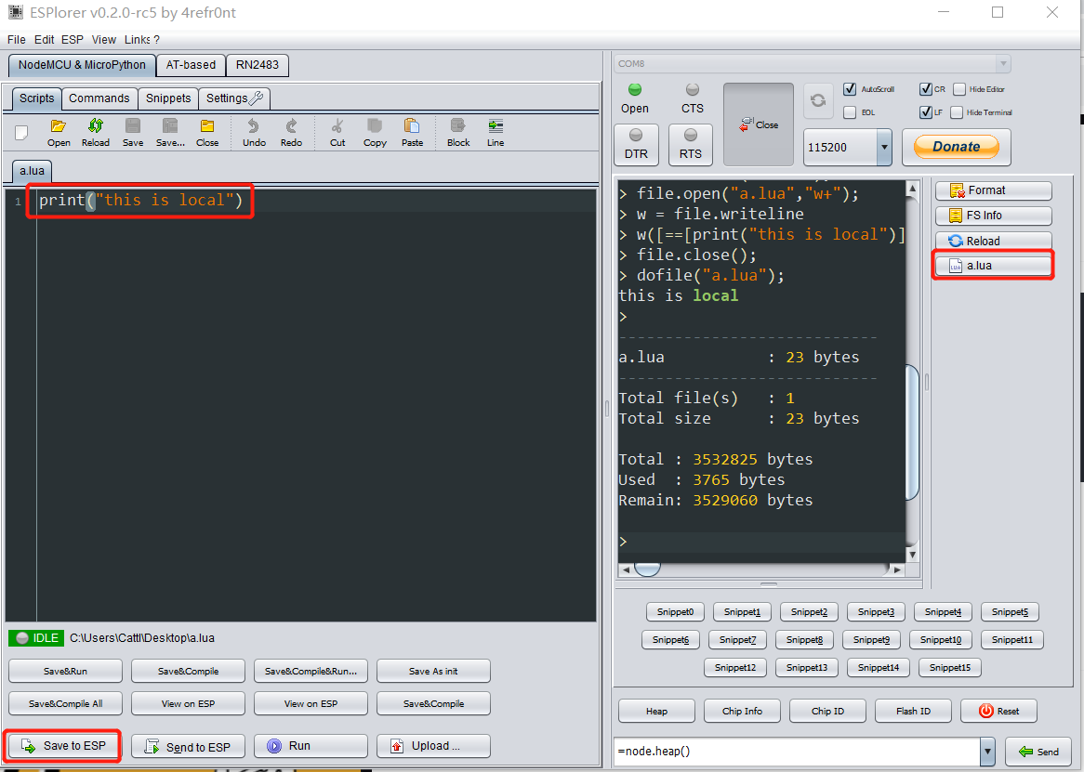The width and height of the screenshot is (1084, 772).
Task: Click the Flash ID button
Action: coord(913,712)
